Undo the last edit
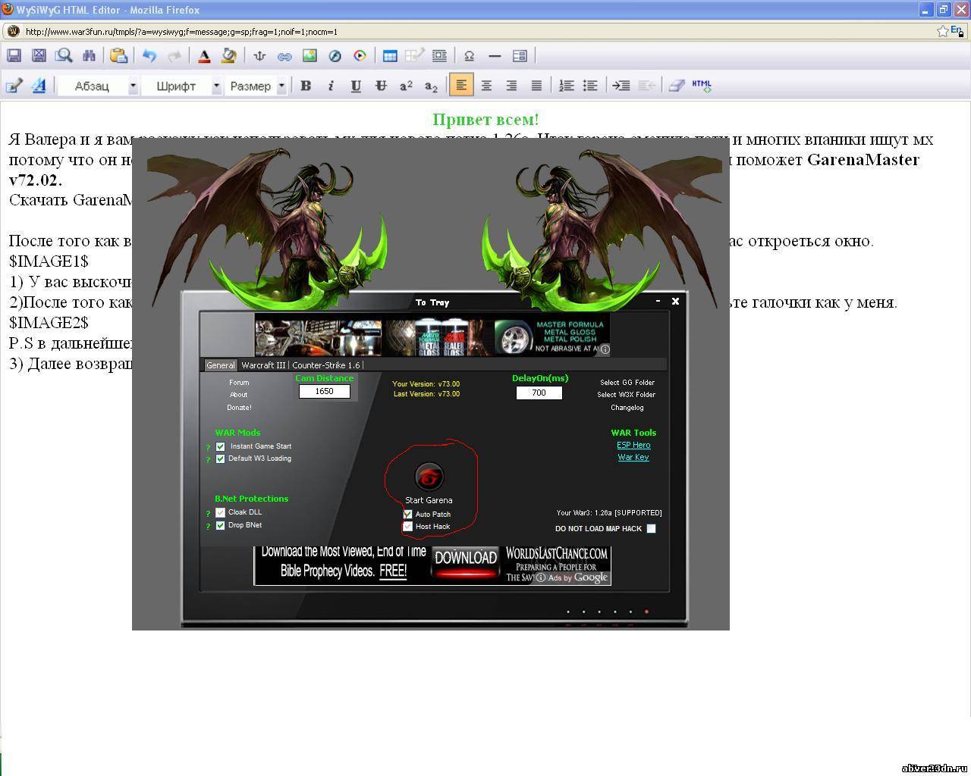 pyautogui.click(x=149, y=55)
